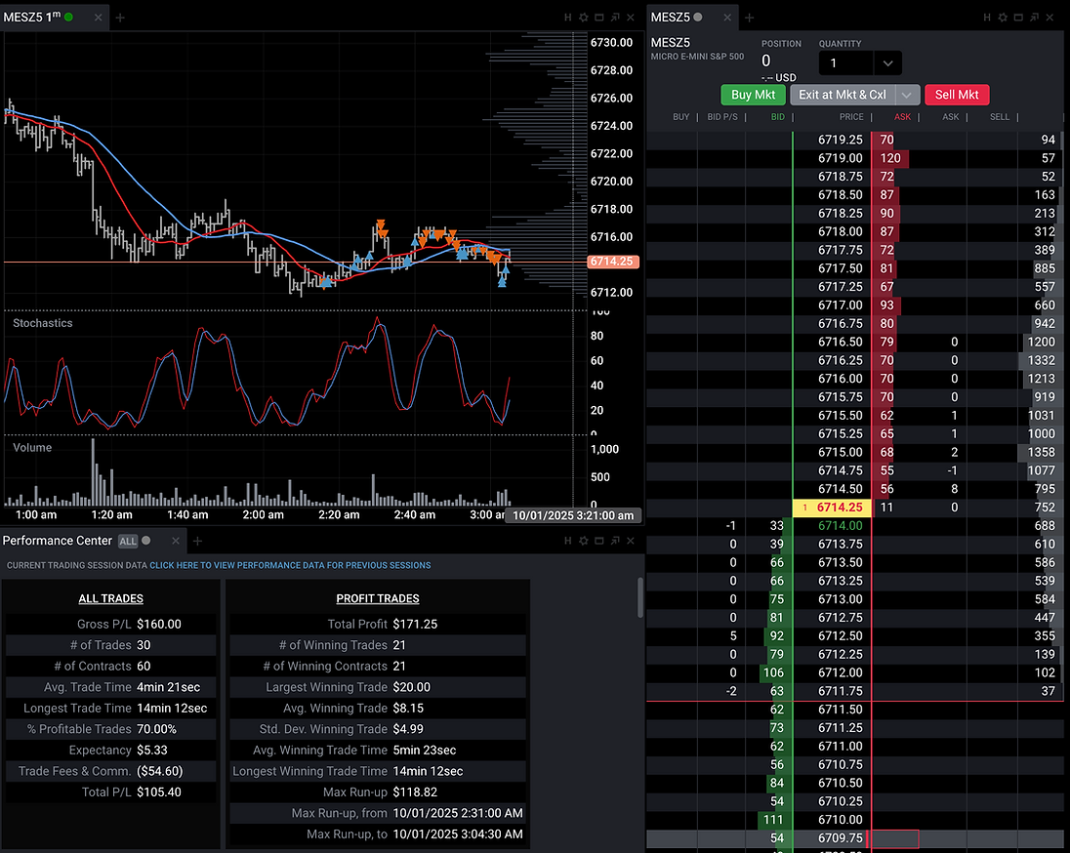Click Total Profit value $171.25

pyautogui.click(x=415, y=624)
